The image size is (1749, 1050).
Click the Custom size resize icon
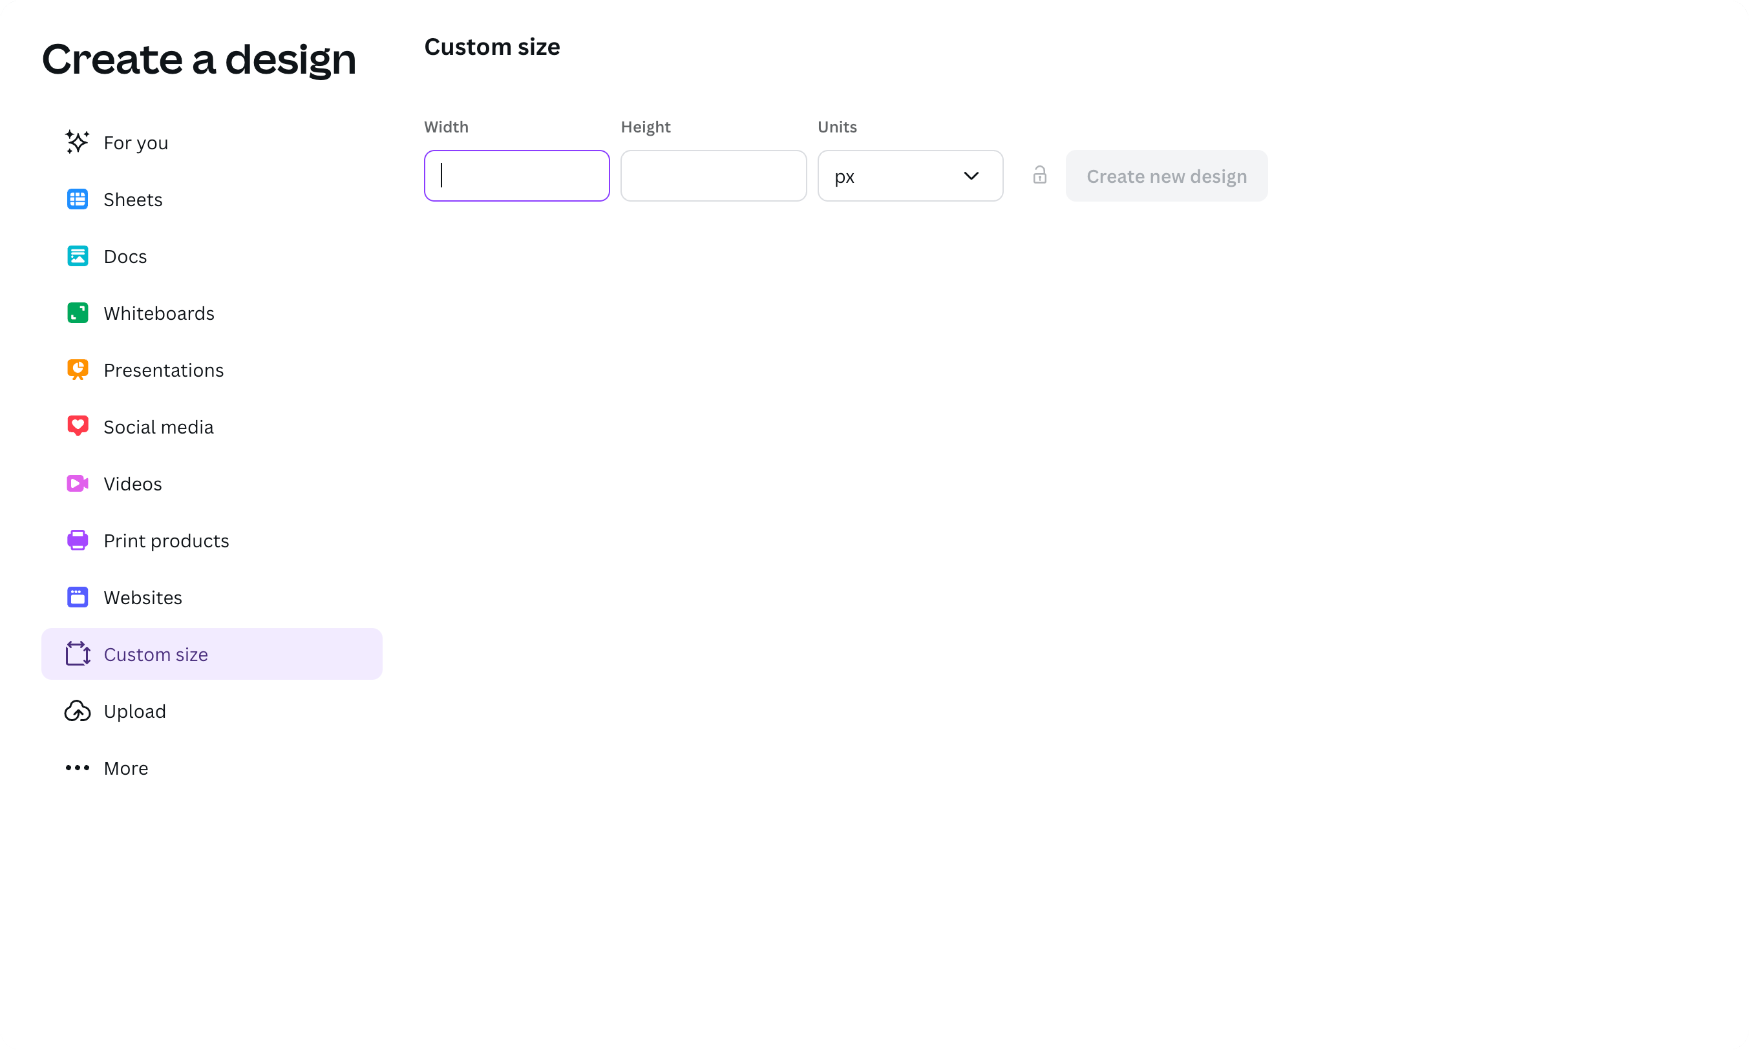[x=77, y=654]
